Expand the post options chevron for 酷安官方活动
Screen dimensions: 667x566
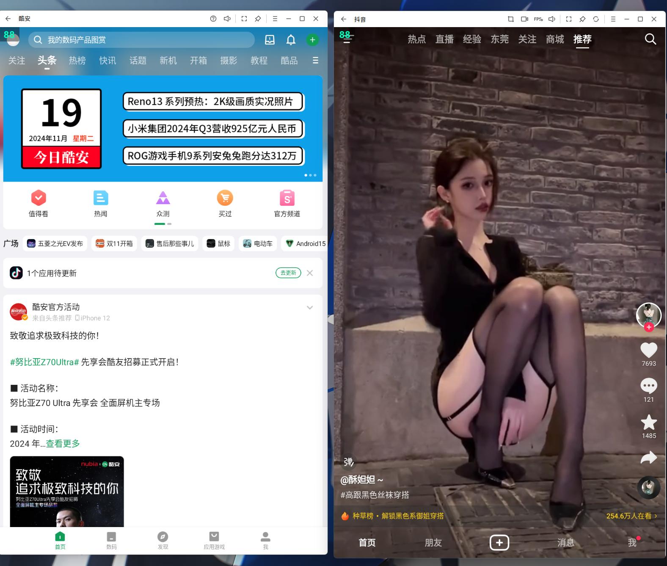[x=310, y=308]
